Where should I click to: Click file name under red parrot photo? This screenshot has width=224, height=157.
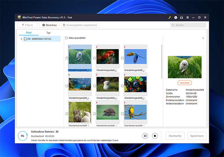tap(108, 70)
